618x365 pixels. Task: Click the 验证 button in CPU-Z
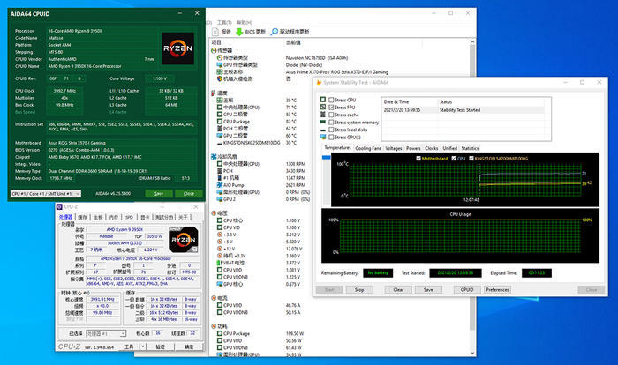point(160,346)
